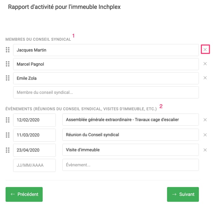Focus the empty council member field
This screenshot has height=209, width=213.
106,92
